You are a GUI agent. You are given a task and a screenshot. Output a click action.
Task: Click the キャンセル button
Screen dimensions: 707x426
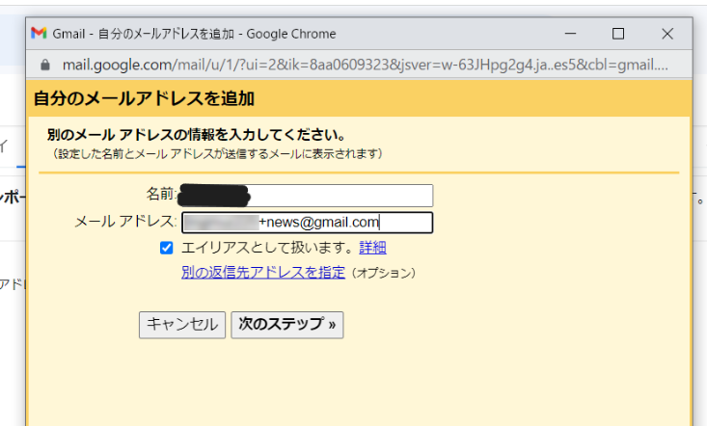(182, 325)
